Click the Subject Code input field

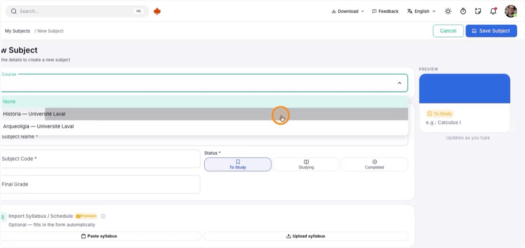(x=100, y=159)
